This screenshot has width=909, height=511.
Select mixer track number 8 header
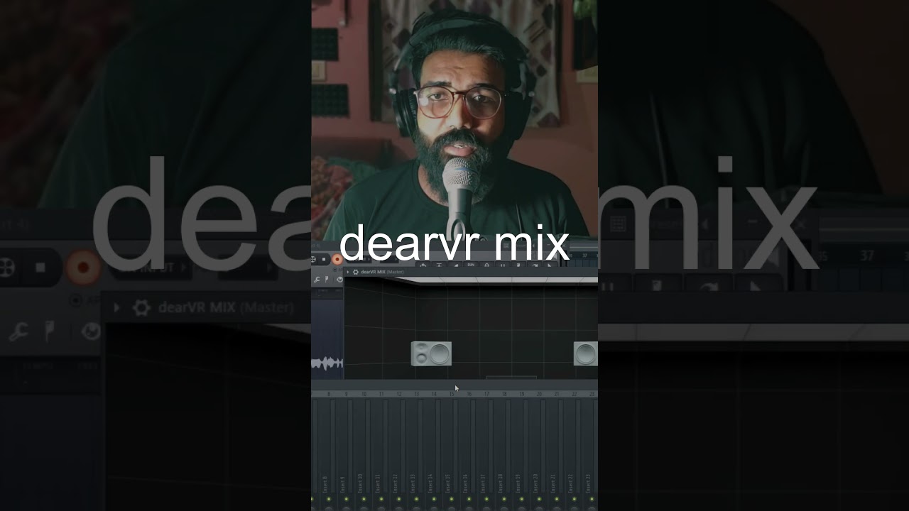point(328,394)
